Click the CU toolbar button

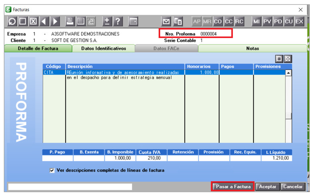289,21
